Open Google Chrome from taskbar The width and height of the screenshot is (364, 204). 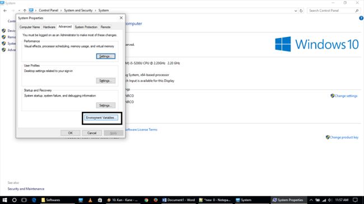pyautogui.click(x=146, y=200)
